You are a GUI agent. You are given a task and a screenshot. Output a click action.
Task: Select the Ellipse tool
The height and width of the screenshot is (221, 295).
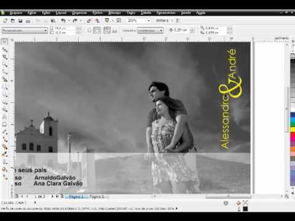coord(4,95)
